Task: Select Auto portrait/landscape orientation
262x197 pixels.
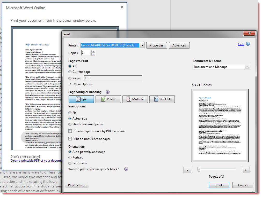Action: pyautogui.click(x=70, y=152)
